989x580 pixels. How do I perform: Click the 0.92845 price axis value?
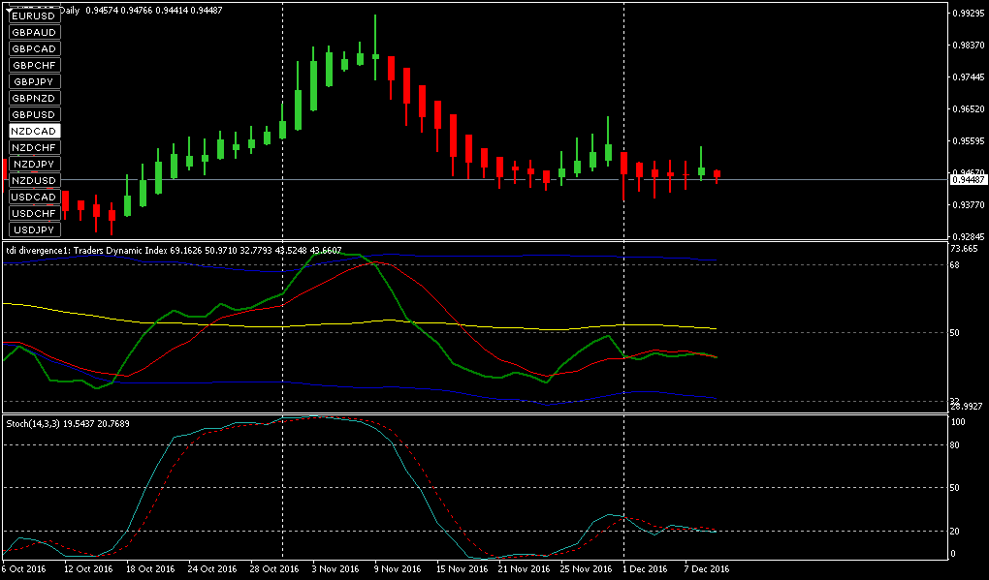click(968, 237)
